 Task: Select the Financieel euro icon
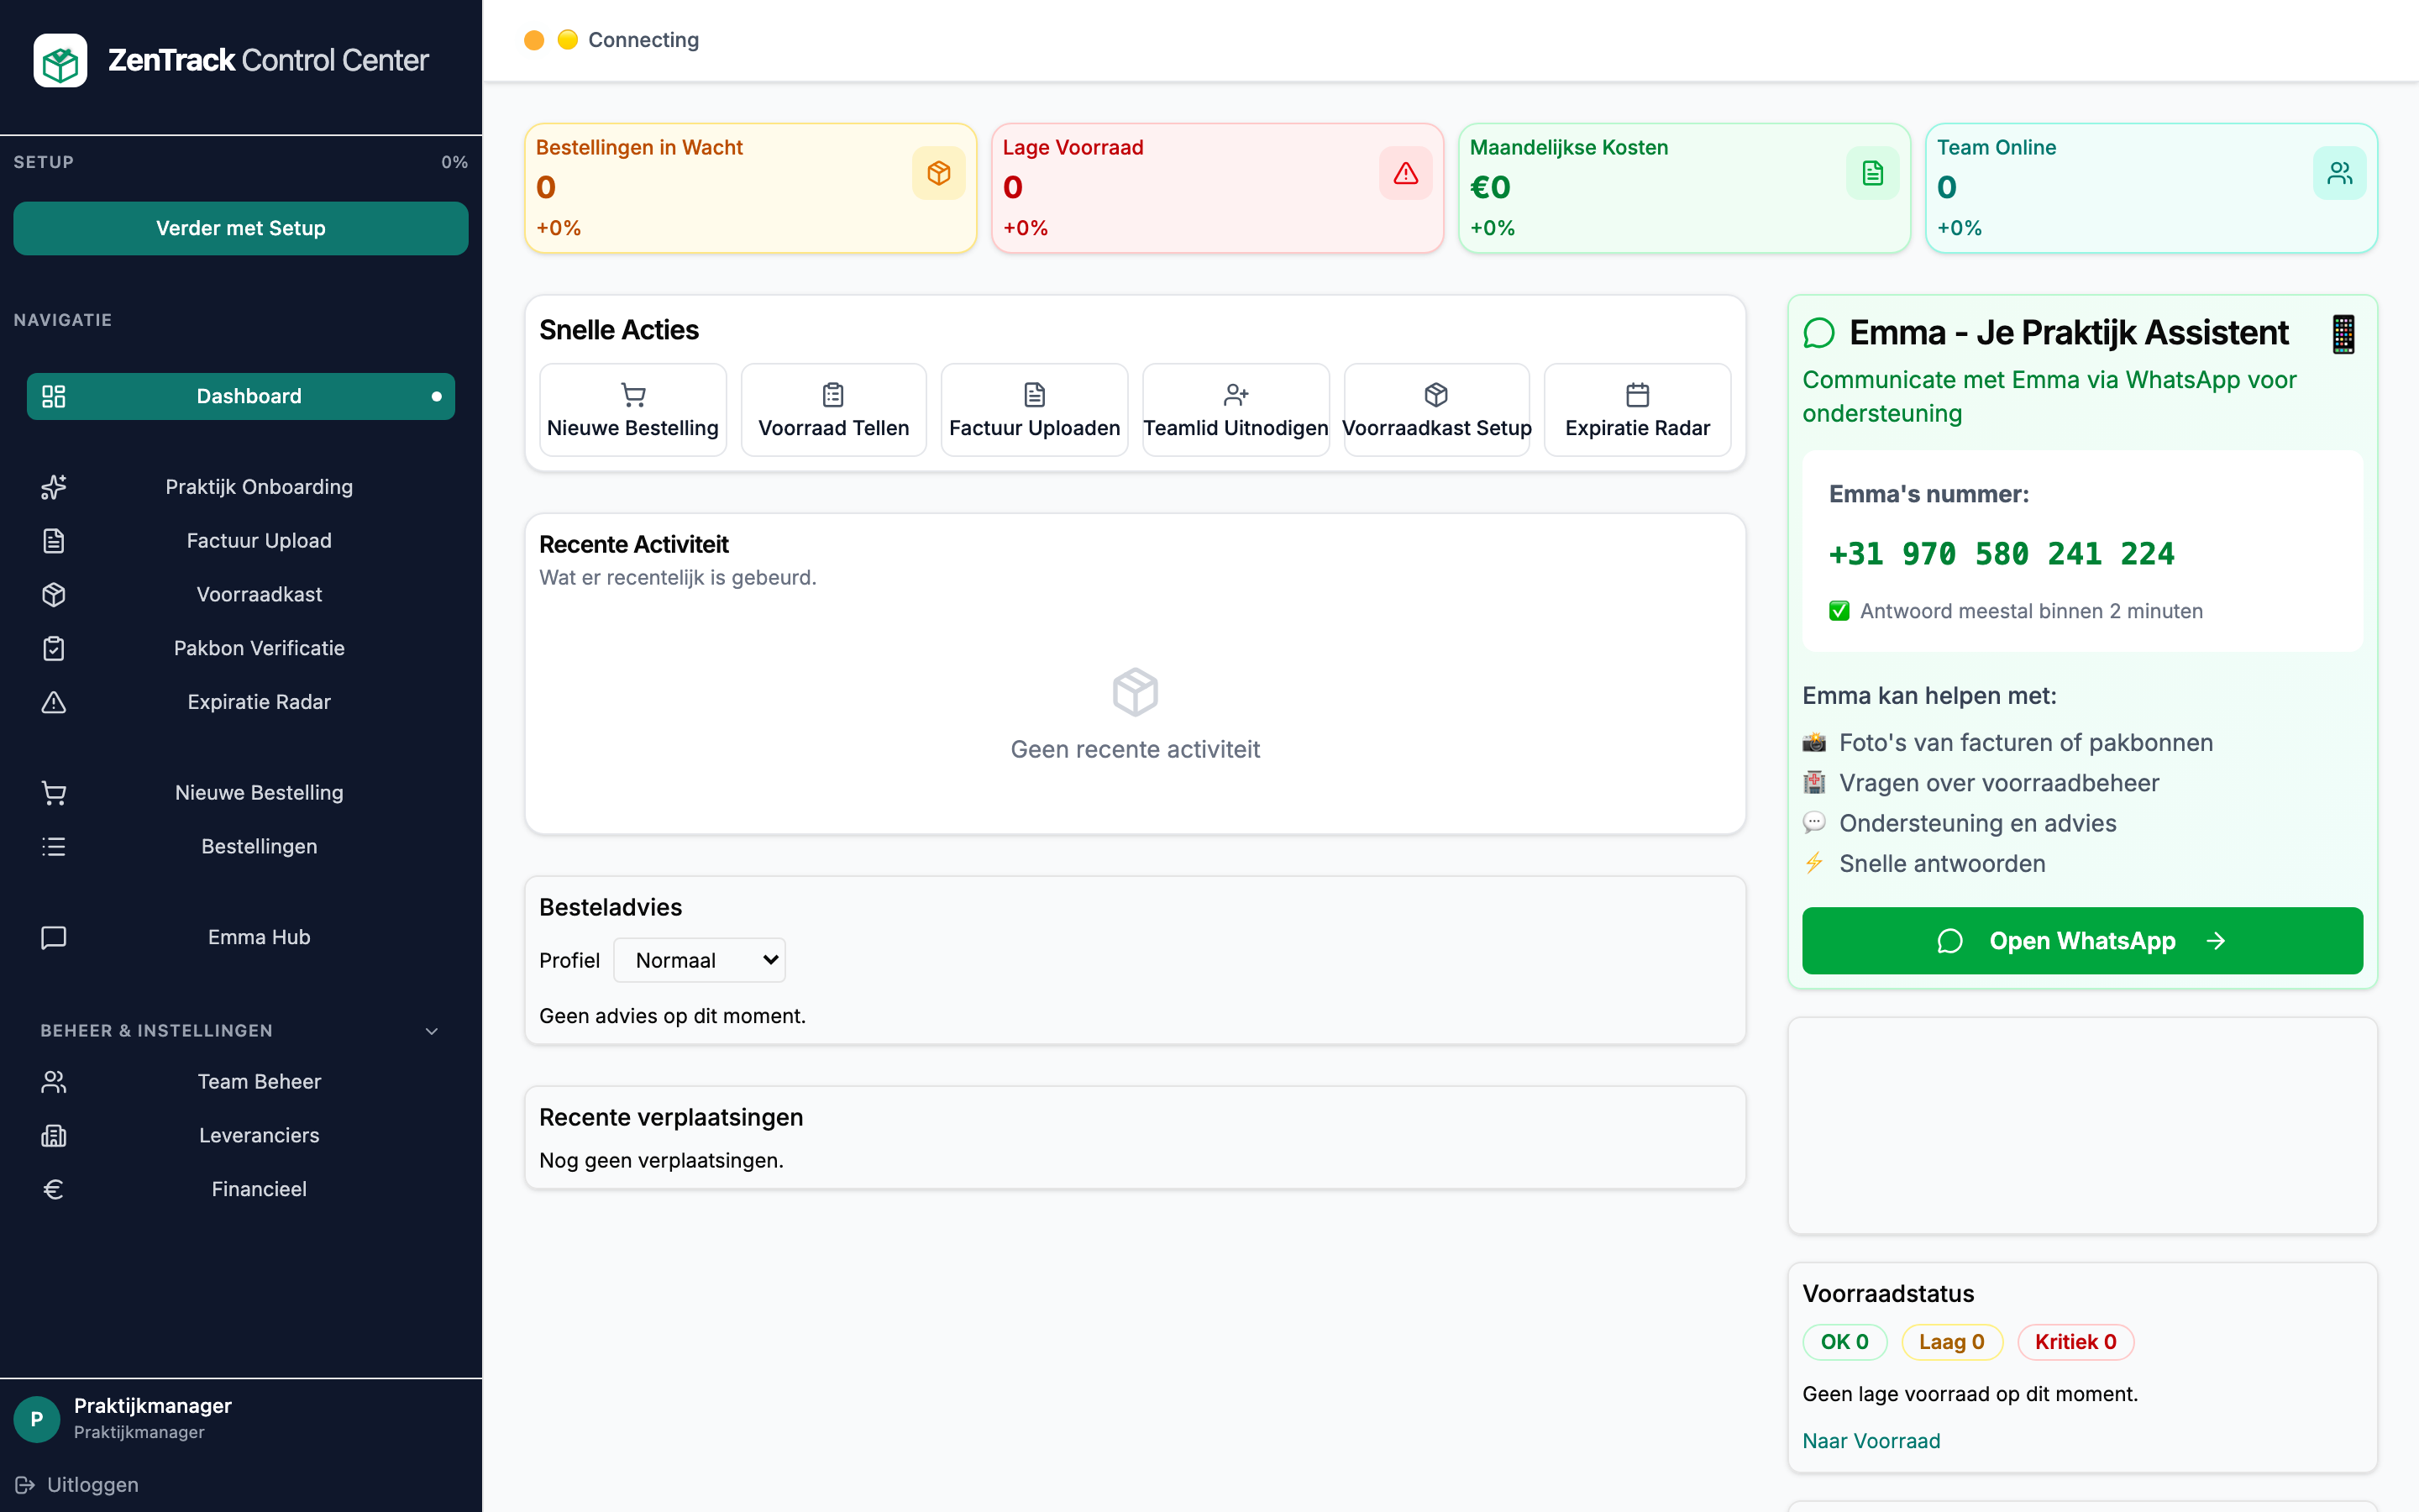coord(53,1189)
